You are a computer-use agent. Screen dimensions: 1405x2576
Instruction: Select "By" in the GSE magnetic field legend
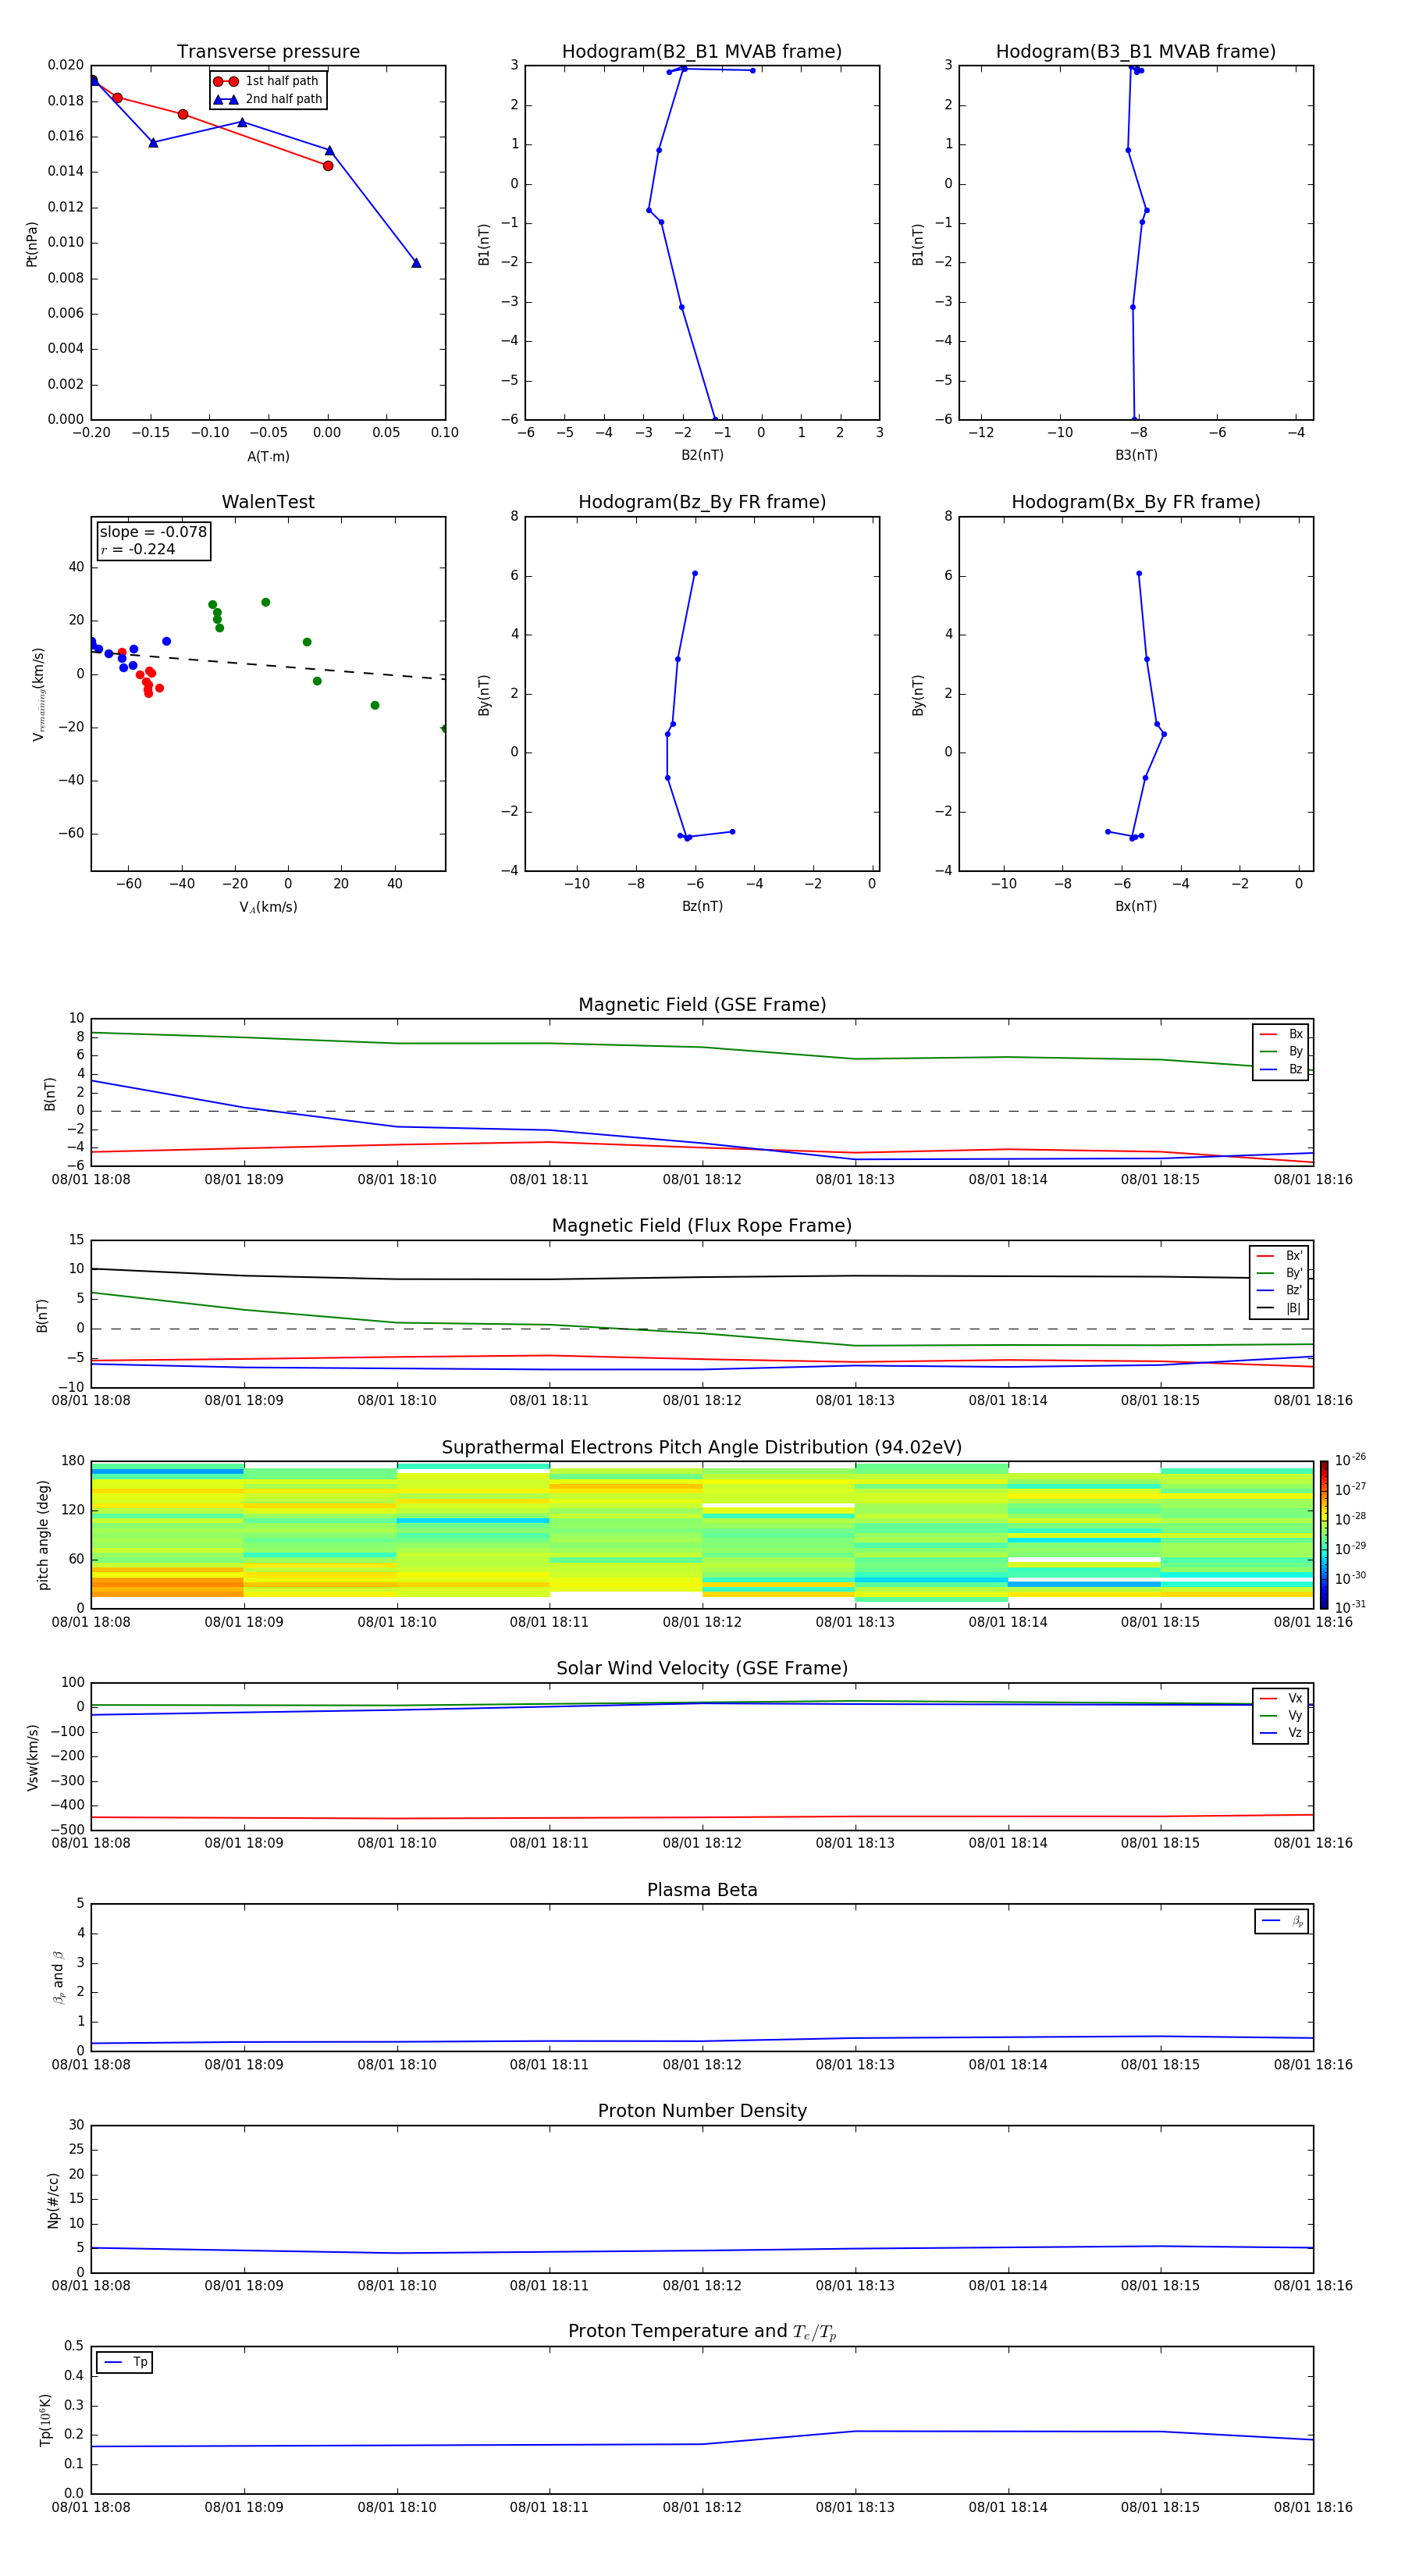[1281, 1051]
